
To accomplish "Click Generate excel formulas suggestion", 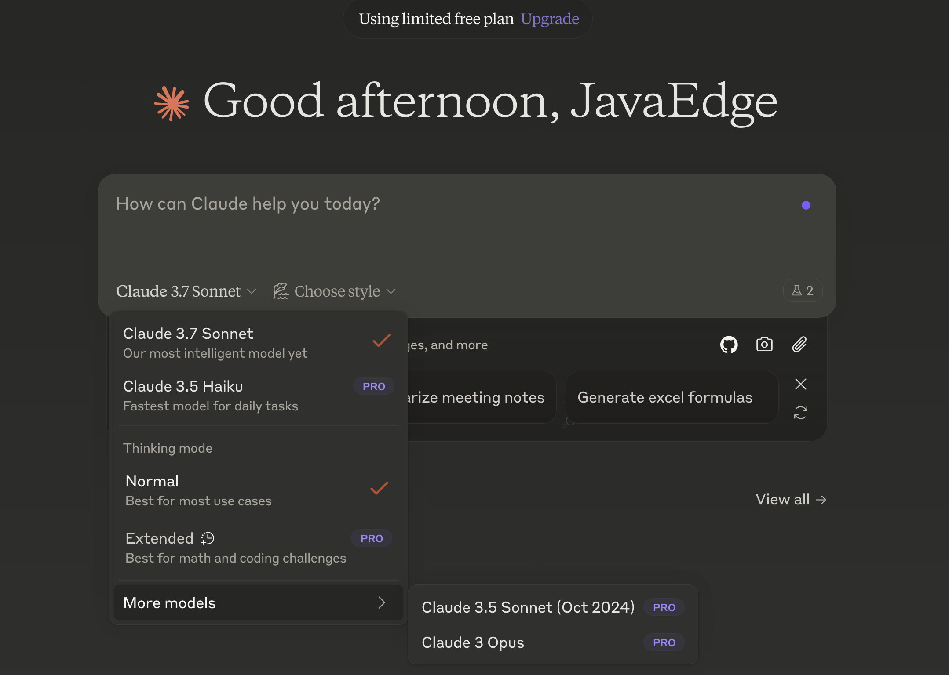I will click(665, 397).
